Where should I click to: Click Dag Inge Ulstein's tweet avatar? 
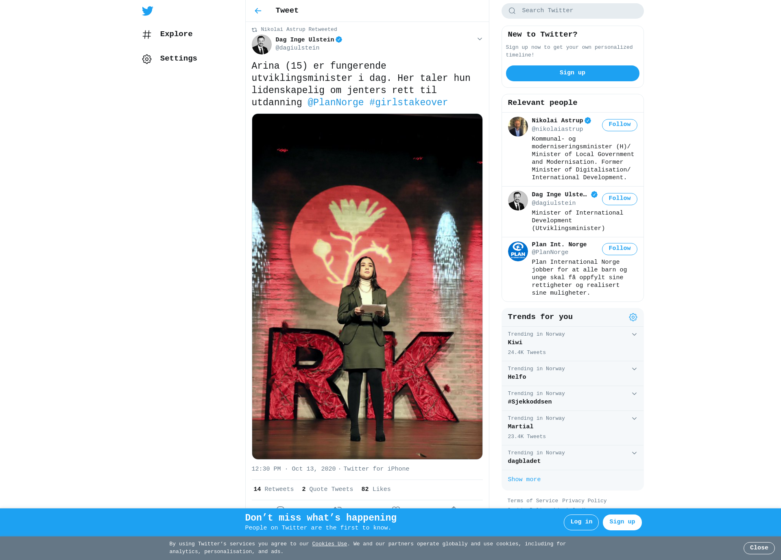[262, 44]
